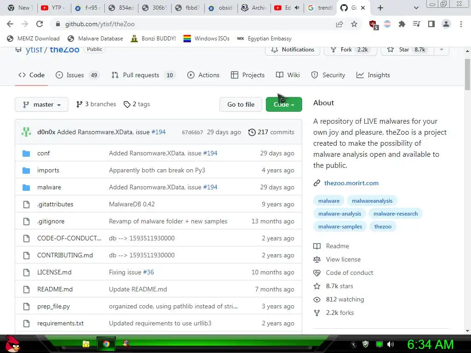Open the conf folder

coord(43,153)
